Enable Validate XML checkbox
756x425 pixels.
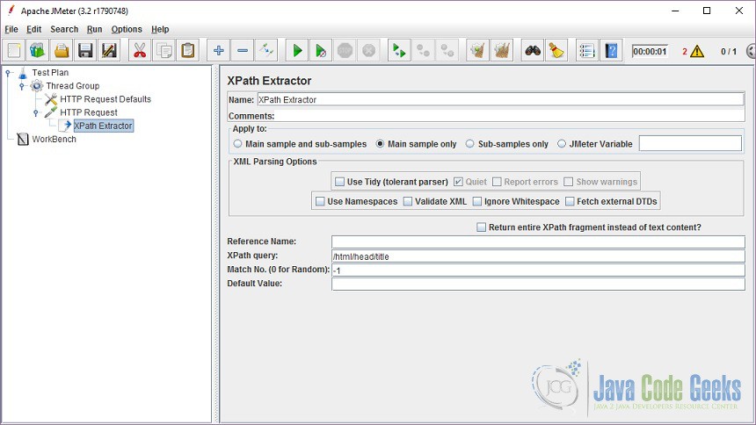[408, 201]
